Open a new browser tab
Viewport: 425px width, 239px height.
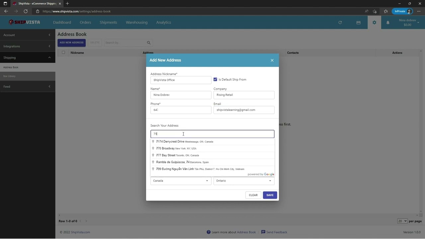pos(67,3)
